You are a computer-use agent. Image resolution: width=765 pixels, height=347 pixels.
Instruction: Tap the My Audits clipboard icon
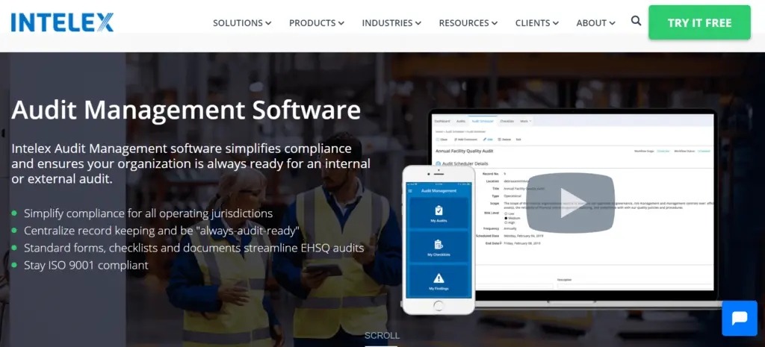point(439,210)
